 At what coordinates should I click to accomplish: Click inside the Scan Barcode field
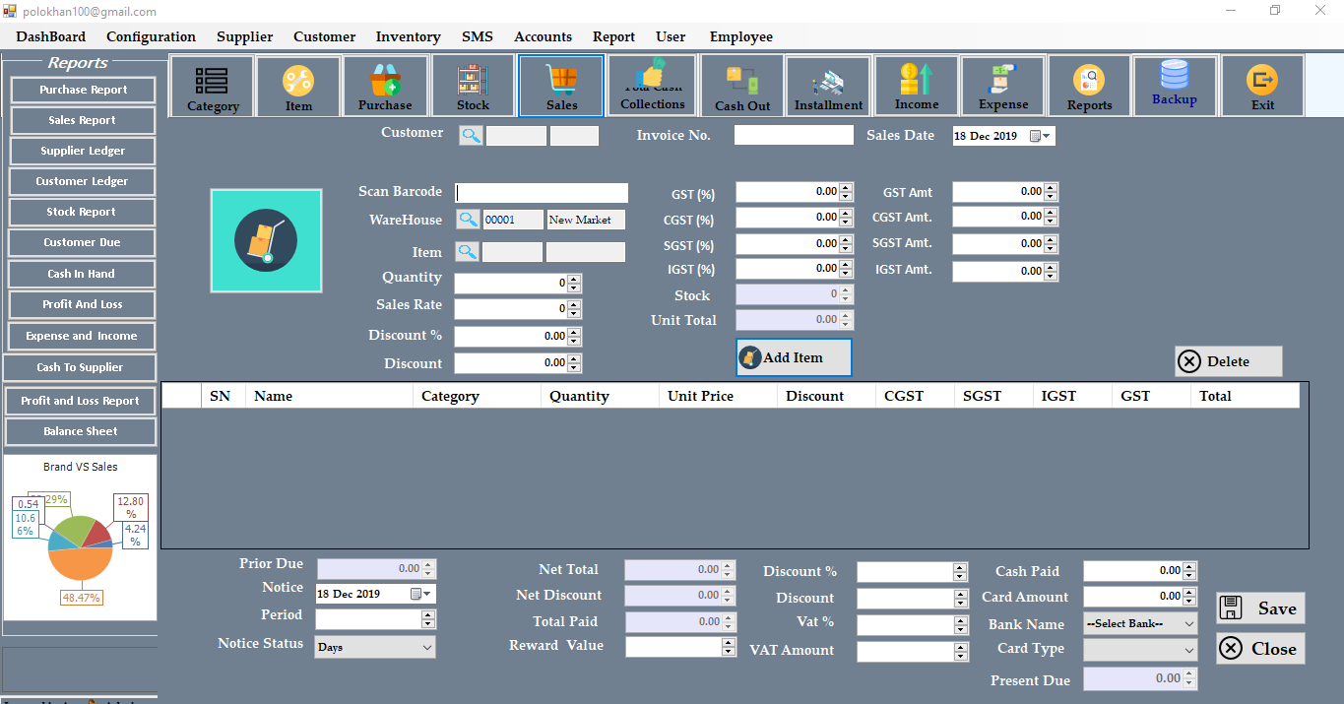(x=542, y=192)
